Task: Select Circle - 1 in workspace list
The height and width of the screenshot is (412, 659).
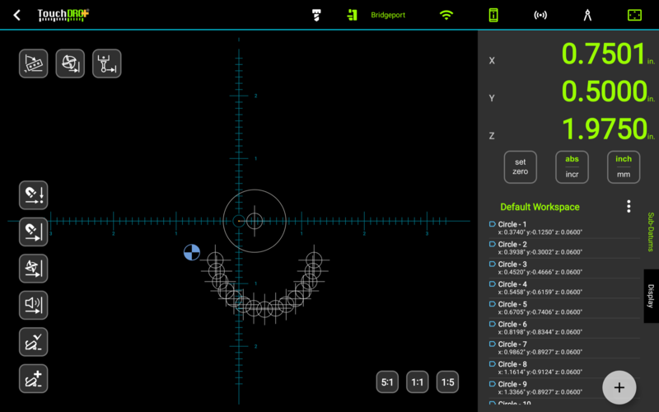Action: (564, 228)
